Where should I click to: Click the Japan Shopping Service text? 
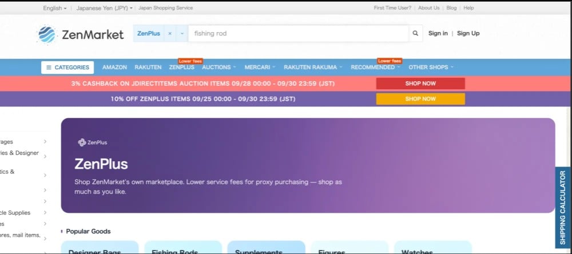[166, 8]
